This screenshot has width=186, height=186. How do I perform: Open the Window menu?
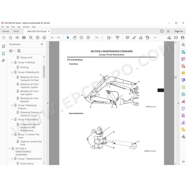[26, 27]
